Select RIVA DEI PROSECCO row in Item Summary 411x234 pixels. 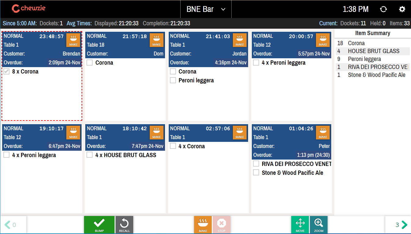pos(372,67)
